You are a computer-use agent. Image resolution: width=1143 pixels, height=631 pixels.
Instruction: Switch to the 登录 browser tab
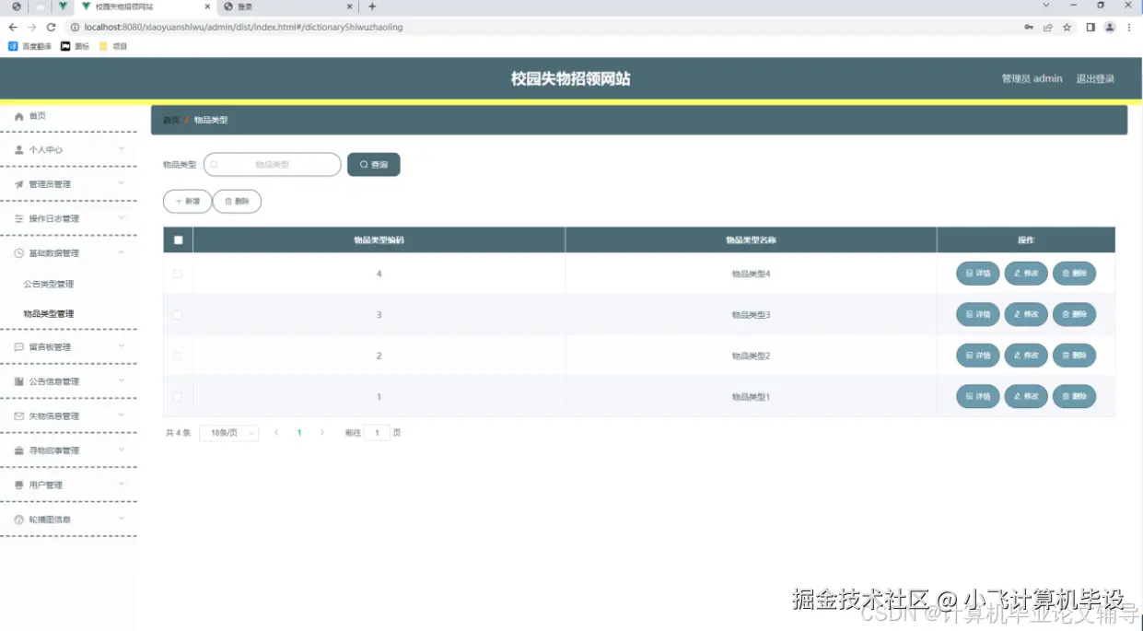[286, 6]
